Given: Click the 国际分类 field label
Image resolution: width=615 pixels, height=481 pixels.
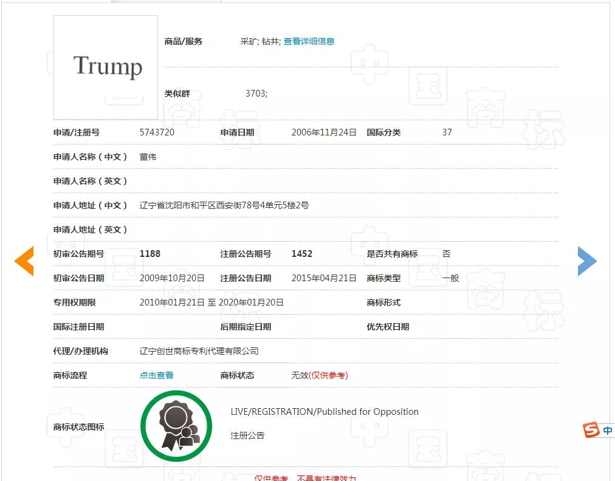Looking at the screenshot, I should click(383, 132).
